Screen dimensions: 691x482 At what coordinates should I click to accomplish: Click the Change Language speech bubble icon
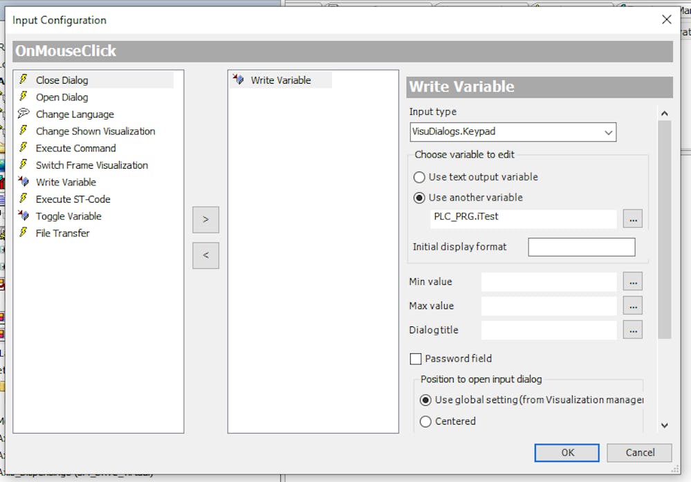[24, 114]
